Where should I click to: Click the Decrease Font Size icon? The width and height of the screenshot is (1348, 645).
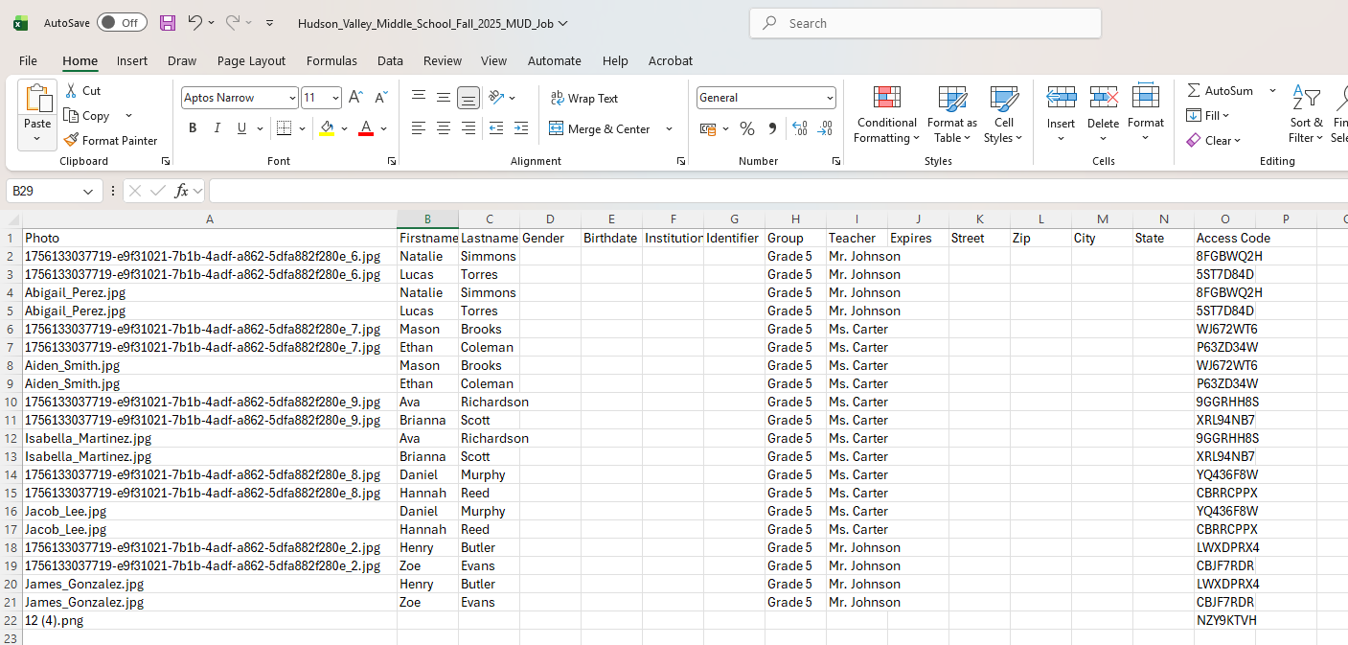380,98
